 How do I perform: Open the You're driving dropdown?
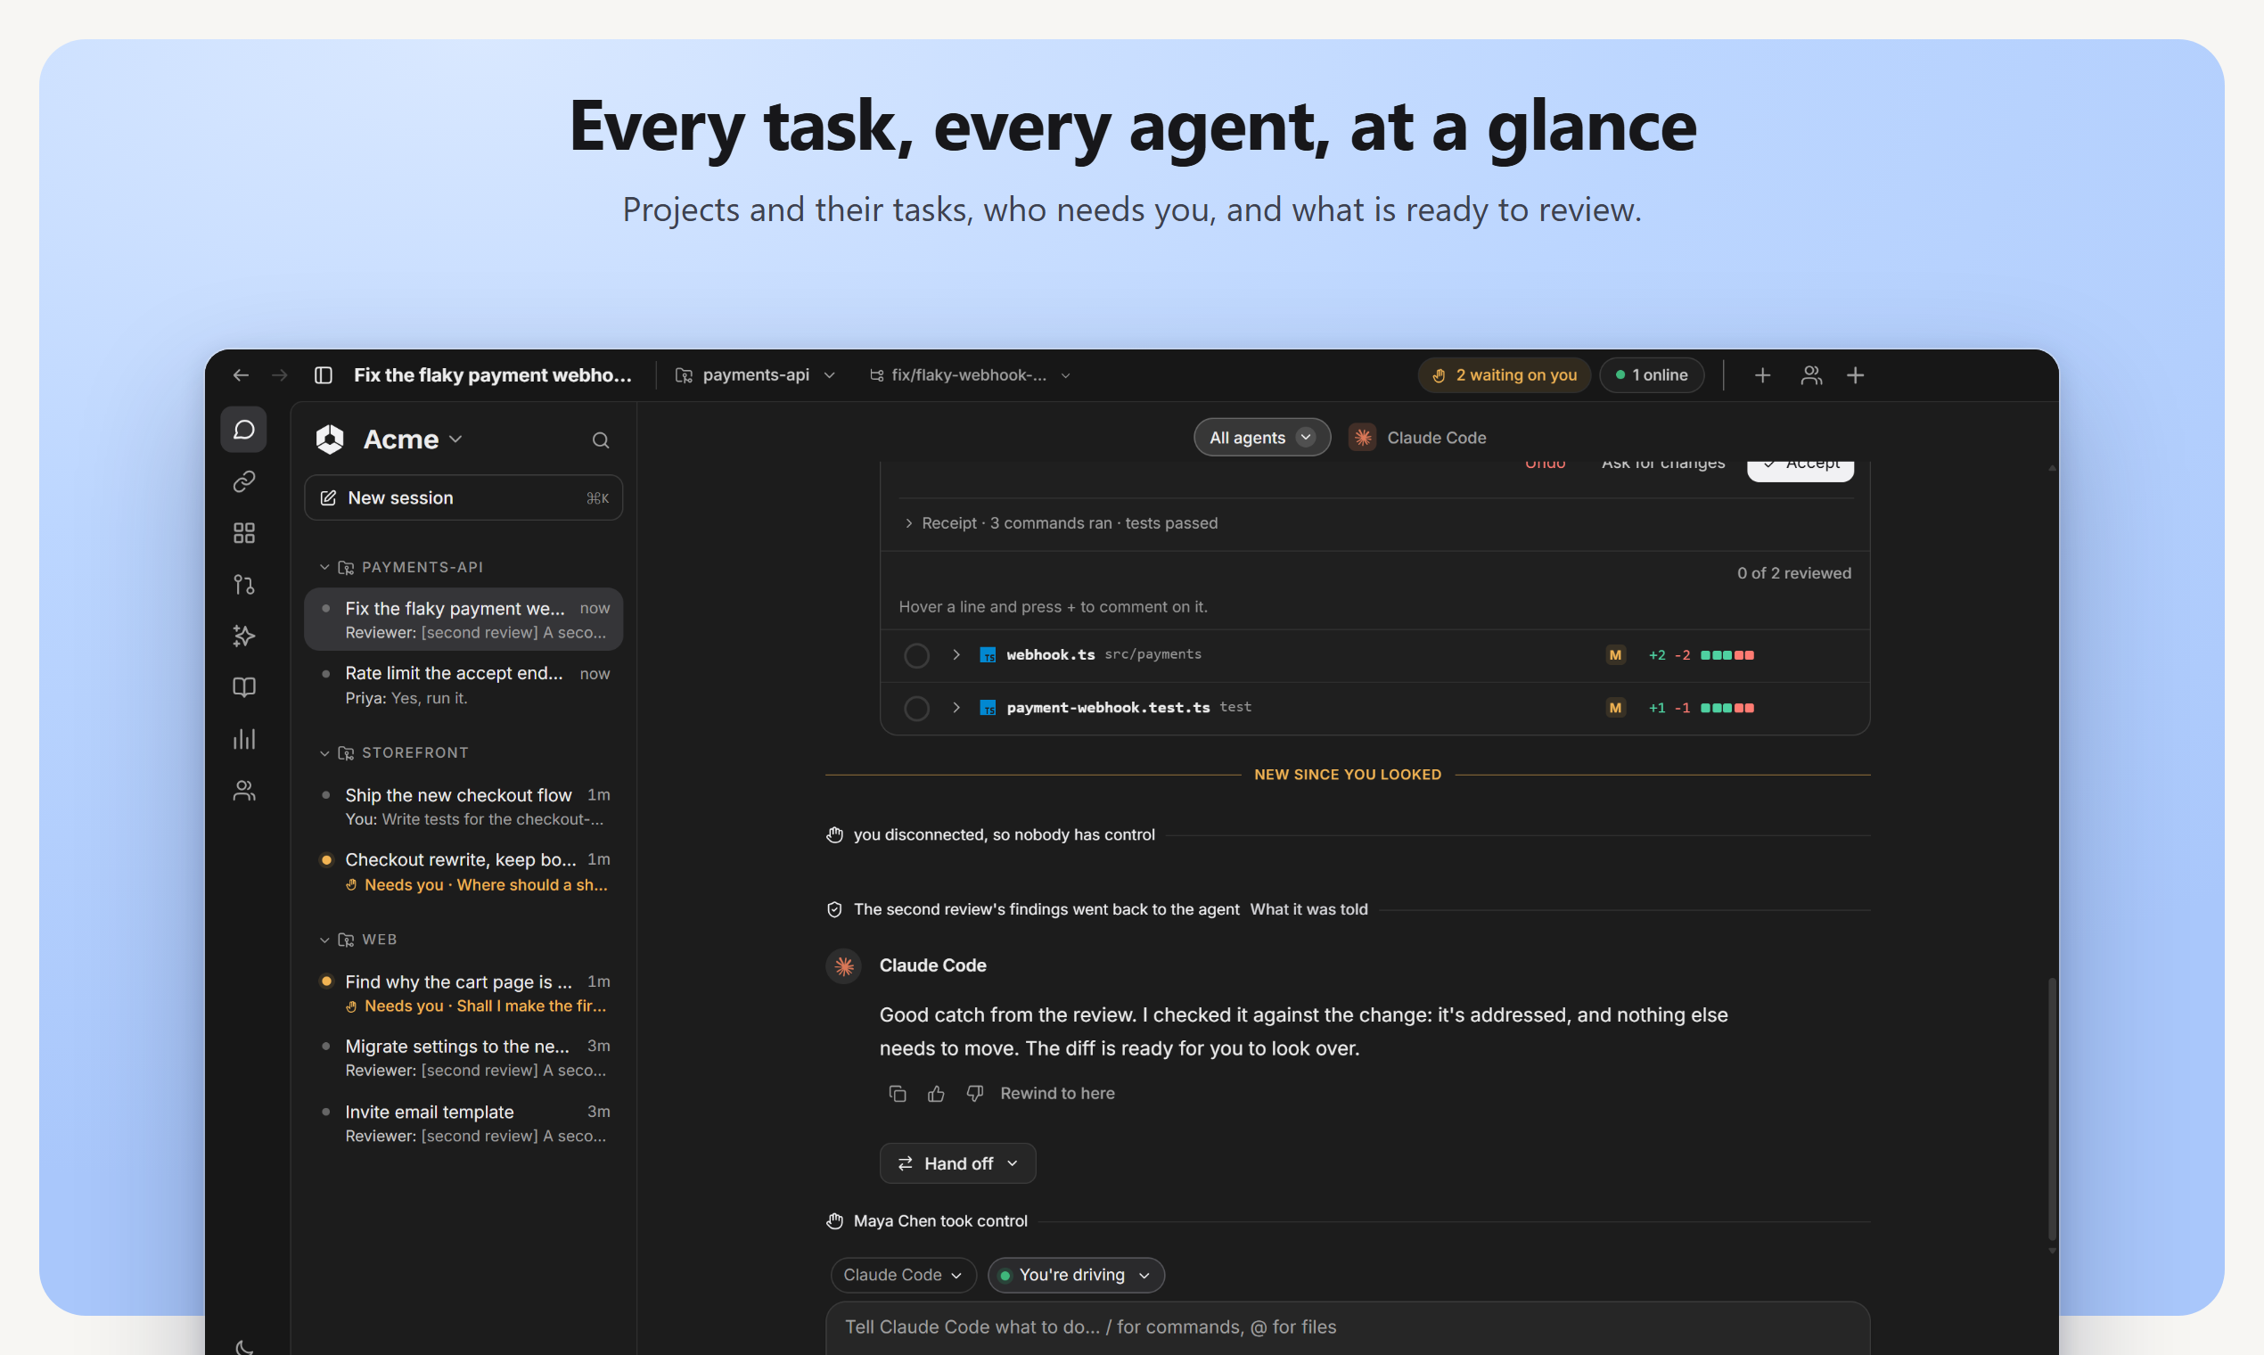pos(1075,1275)
